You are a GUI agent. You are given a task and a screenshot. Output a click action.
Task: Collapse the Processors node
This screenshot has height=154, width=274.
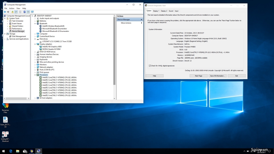click(x=35, y=75)
